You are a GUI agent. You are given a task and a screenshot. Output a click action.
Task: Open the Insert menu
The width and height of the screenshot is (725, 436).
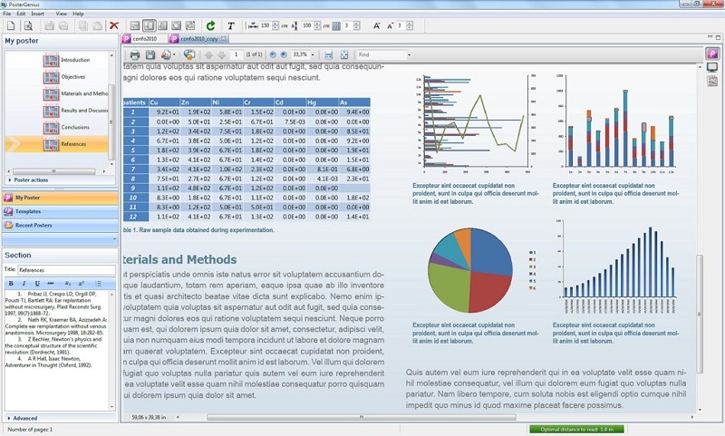[38, 14]
